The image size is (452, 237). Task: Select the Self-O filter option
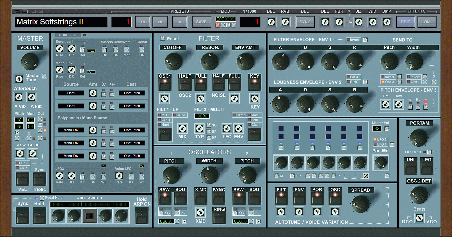pyautogui.click(x=180, y=115)
